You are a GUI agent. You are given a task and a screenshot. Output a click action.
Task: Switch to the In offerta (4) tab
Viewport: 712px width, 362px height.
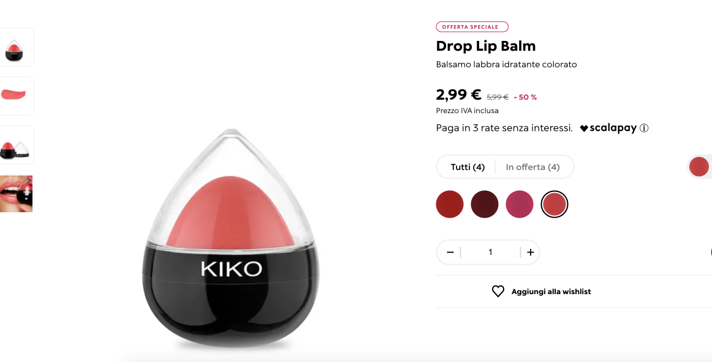click(x=532, y=167)
